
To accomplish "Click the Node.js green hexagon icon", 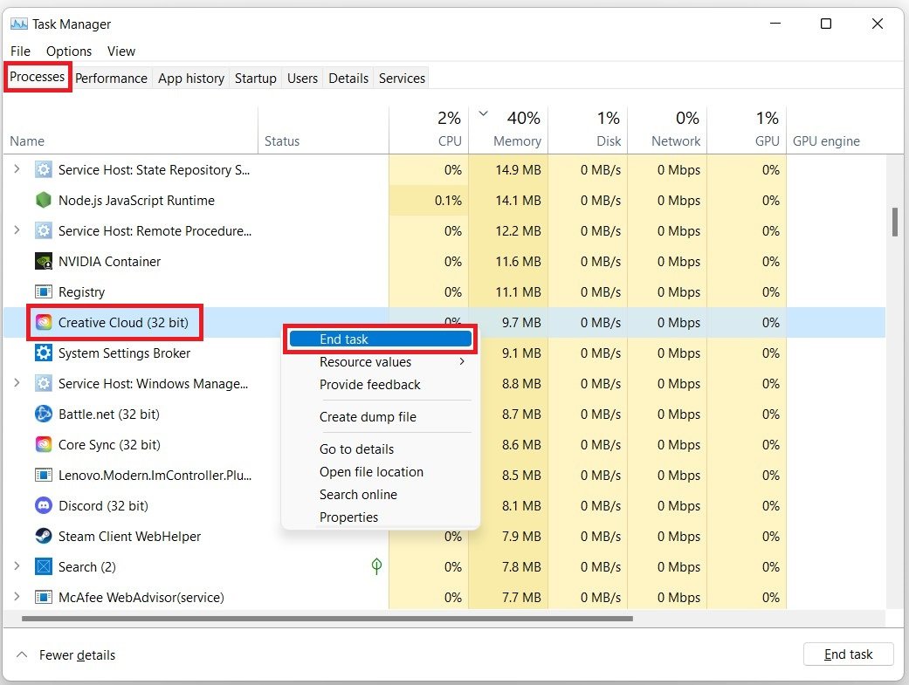I will click(x=44, y=201).
